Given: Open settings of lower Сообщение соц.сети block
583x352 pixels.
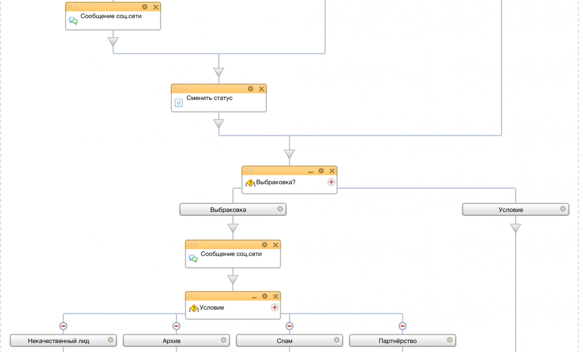Looking at the screenshot, I should tap(265, 245).
